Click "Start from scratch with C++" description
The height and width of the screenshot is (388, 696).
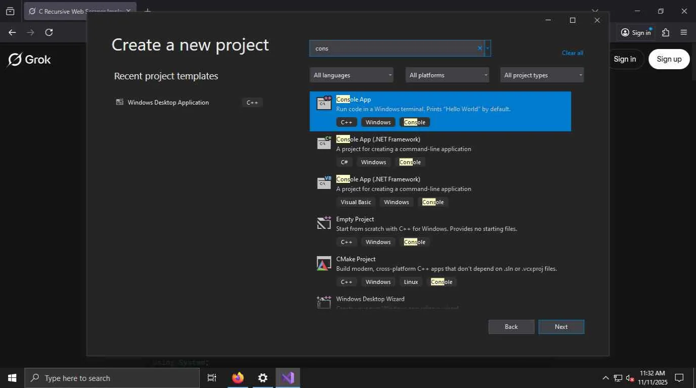[427, 229]
